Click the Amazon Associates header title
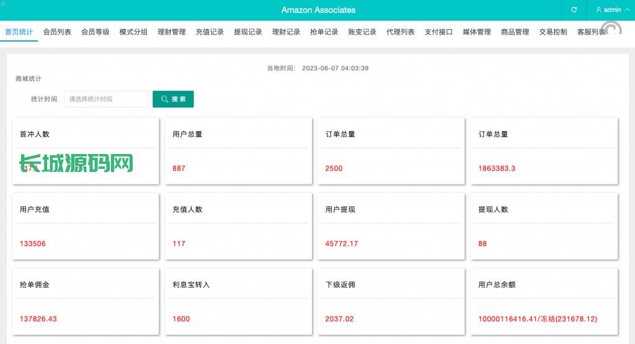This screenshot has width=635, height=344. click(318, 10)
